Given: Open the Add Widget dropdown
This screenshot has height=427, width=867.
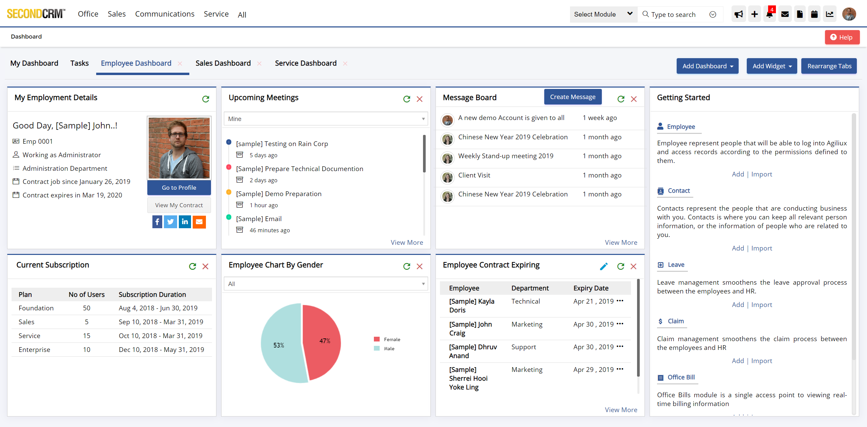Looking at the screenshot, I should 771,66.
